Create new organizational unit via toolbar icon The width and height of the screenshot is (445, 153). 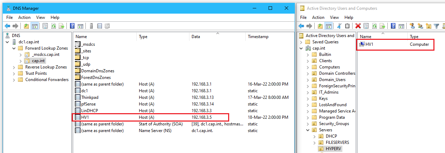[x=428, y=26]
